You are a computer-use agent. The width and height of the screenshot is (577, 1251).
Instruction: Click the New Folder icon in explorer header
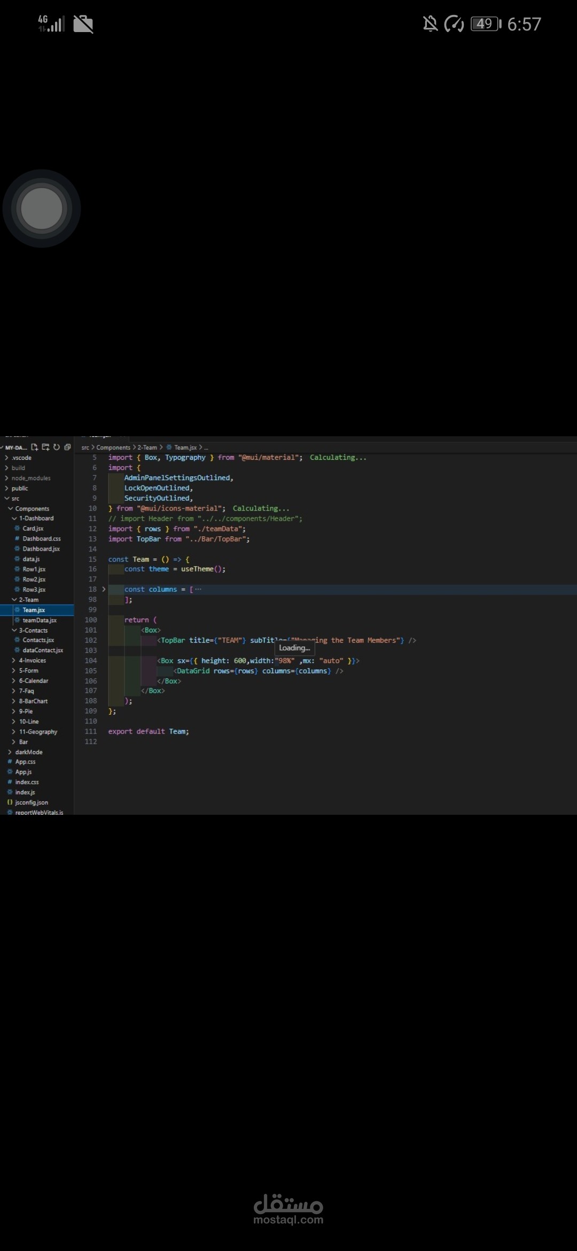point(45,447)
